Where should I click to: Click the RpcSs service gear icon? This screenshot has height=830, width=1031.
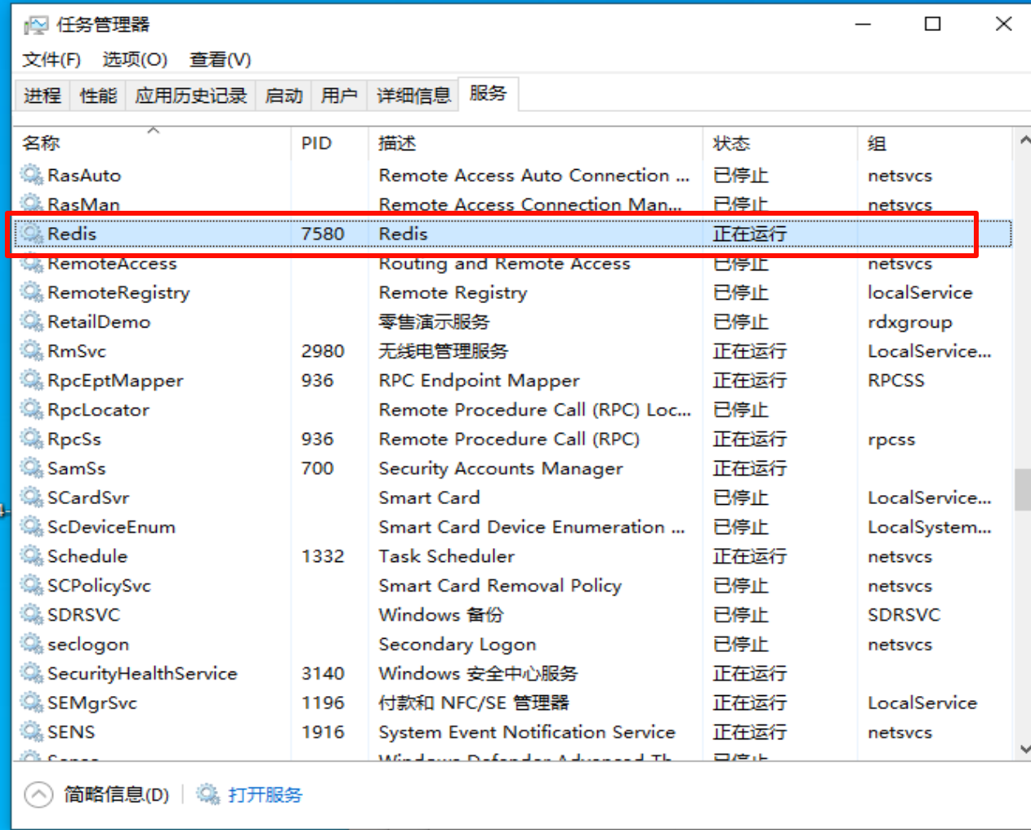(32, 439)
